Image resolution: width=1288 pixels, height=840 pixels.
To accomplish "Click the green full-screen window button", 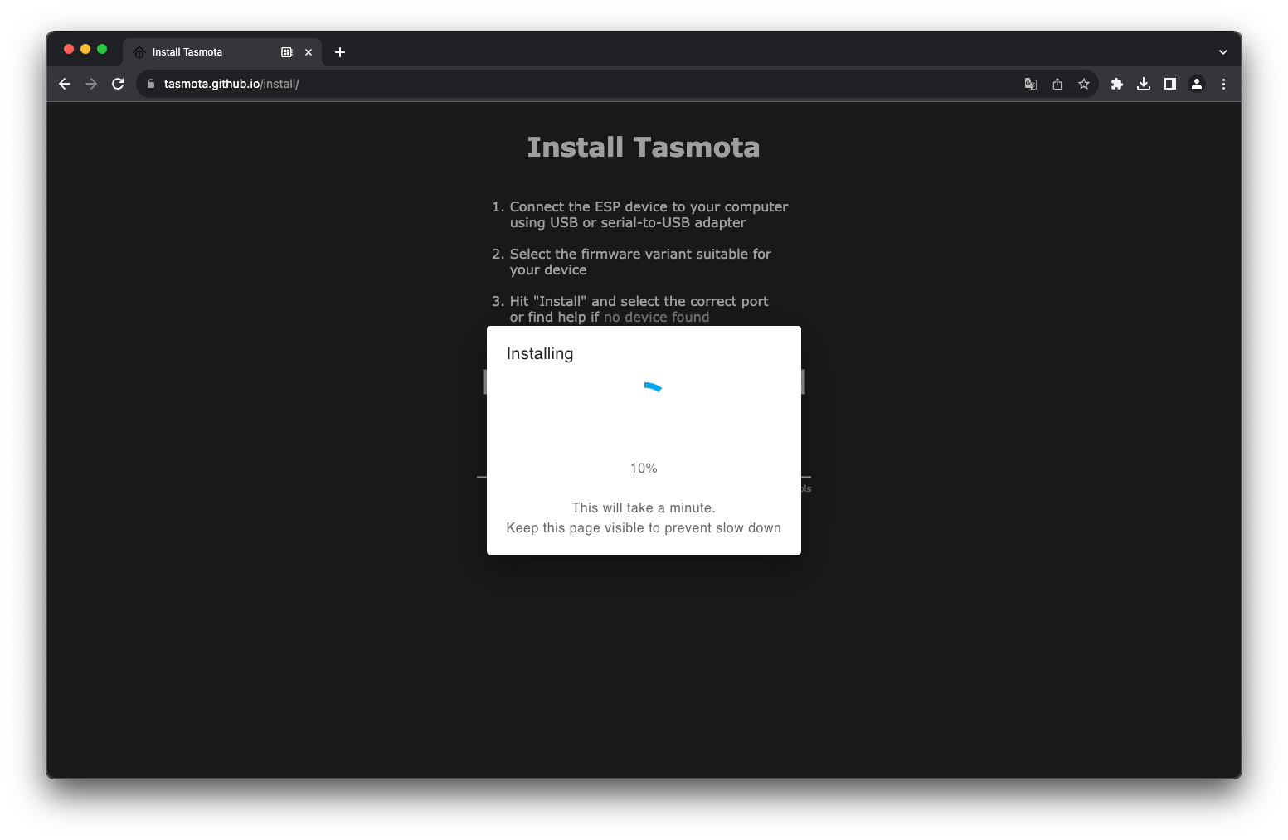I will [x=102, y=50].
